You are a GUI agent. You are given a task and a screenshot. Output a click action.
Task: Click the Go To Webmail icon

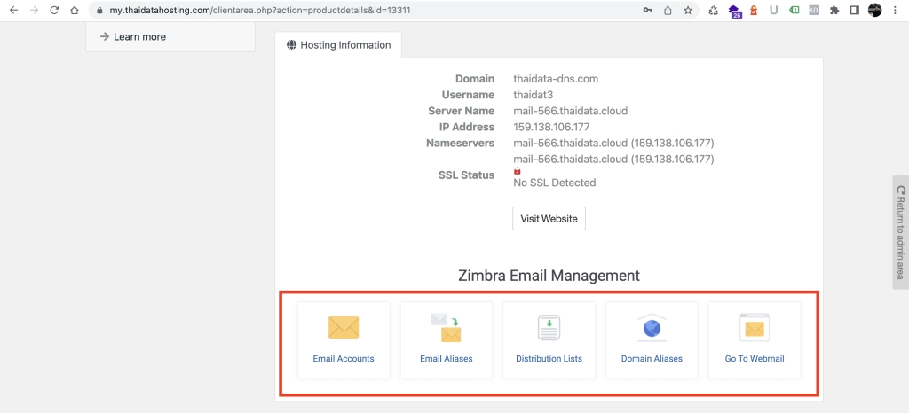[755, 328]
